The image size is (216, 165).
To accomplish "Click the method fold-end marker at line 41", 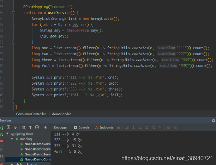I will [14, 101].
